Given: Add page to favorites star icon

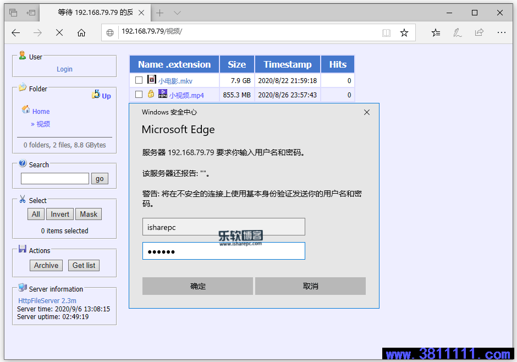Looking at the screenshot, I should [x=404, y=32].
